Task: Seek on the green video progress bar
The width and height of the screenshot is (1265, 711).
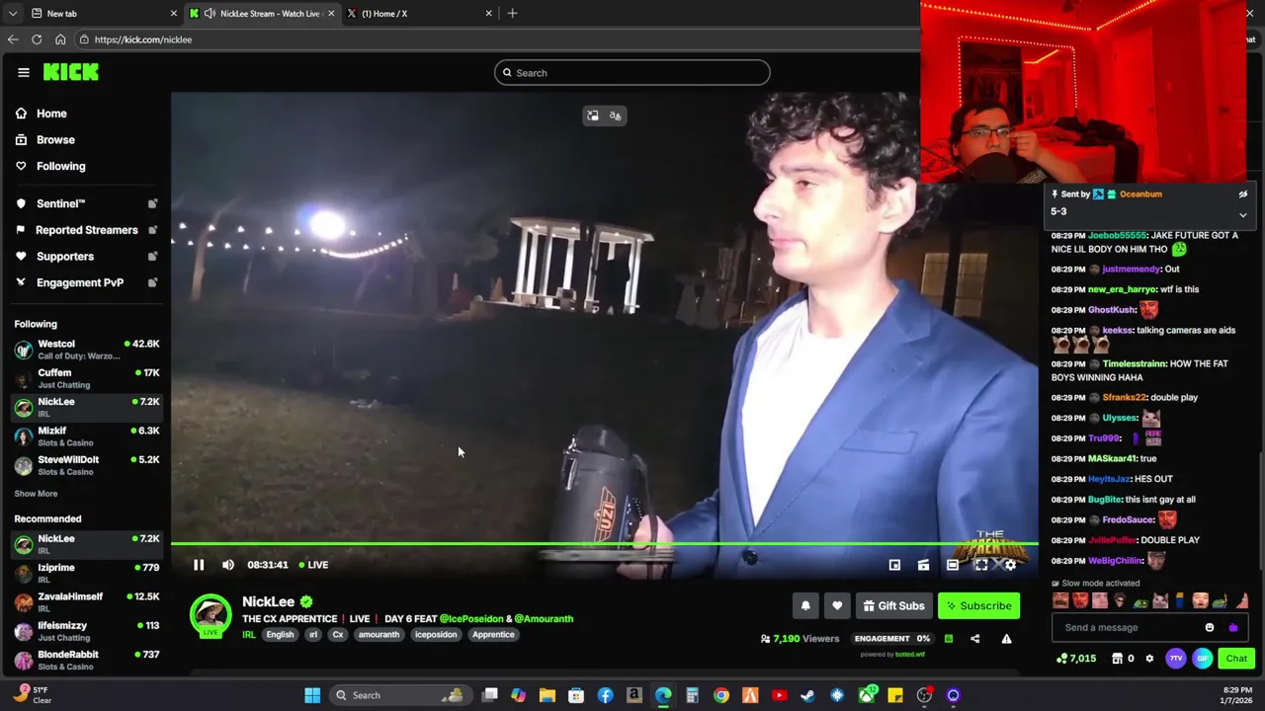Action: [604, 544]
